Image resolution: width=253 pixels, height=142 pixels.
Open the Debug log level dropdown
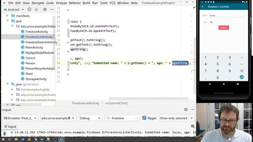(x=90, y=118)
